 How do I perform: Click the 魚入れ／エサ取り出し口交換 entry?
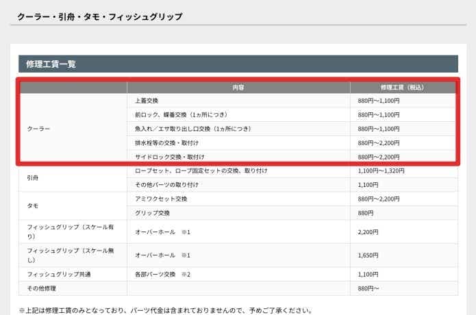pos(192,129)
